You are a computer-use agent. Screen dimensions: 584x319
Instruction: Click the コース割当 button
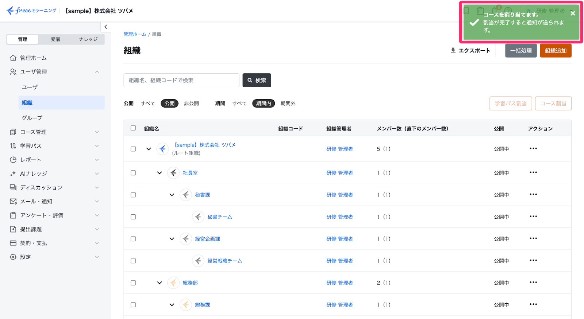[553, 104]
